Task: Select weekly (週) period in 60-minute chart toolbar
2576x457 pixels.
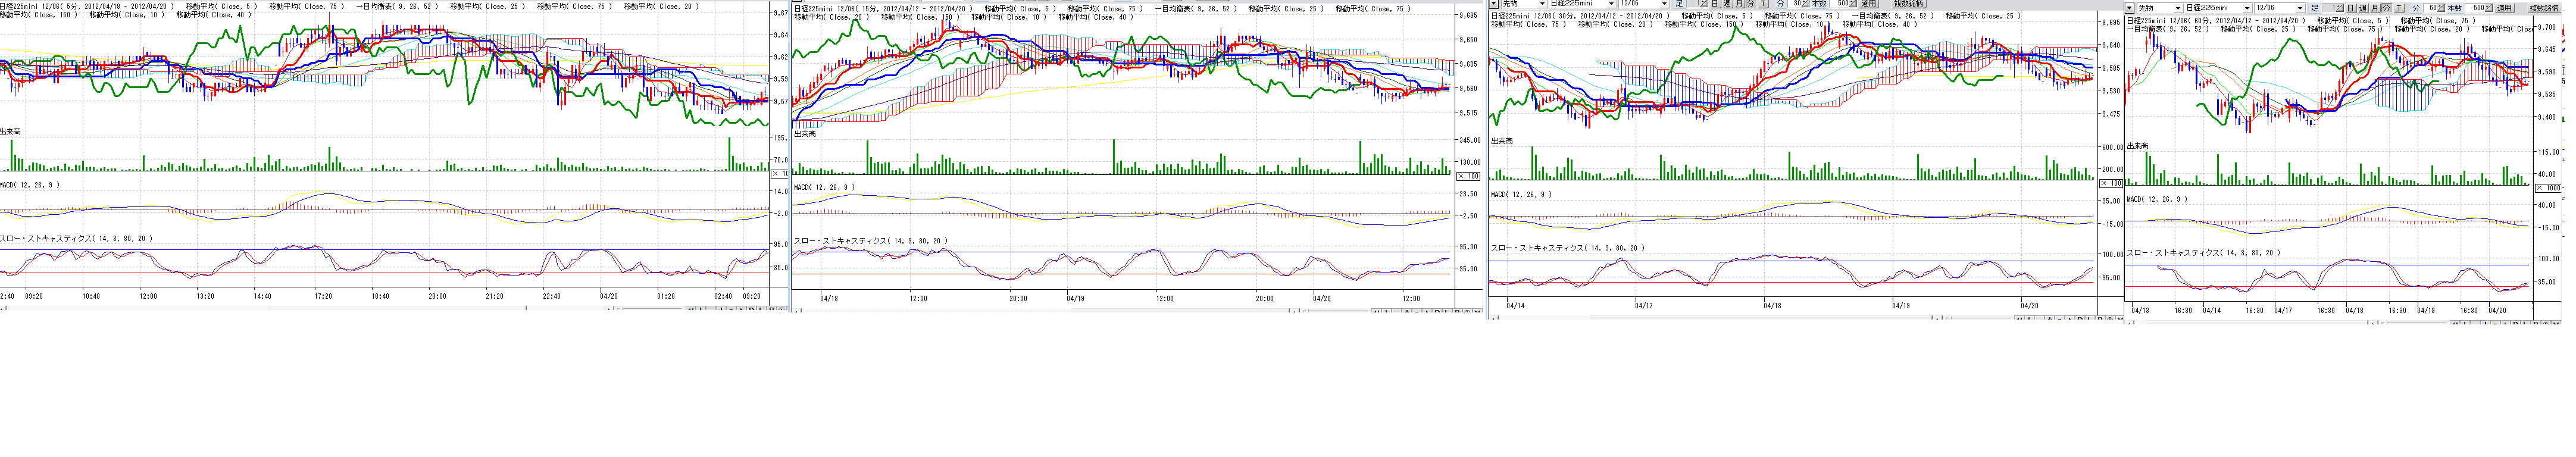Action: pyautogui.click(x=2363, y=8)
